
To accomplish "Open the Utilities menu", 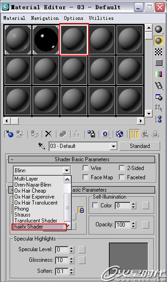I will [101, 18].
